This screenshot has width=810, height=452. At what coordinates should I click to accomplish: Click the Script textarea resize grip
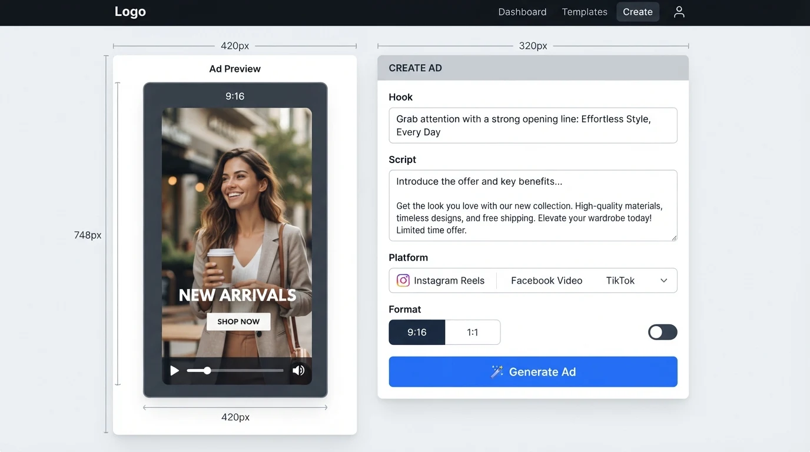[673, 237]
